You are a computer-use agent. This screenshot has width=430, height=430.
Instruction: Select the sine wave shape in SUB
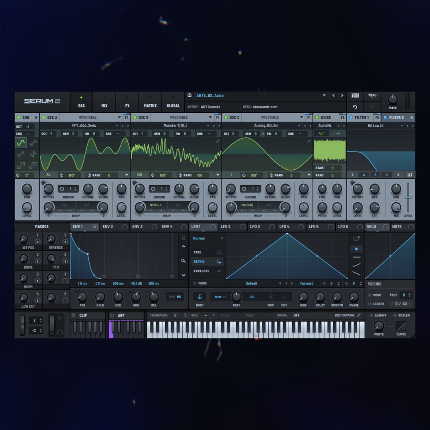tap(21, 143)
